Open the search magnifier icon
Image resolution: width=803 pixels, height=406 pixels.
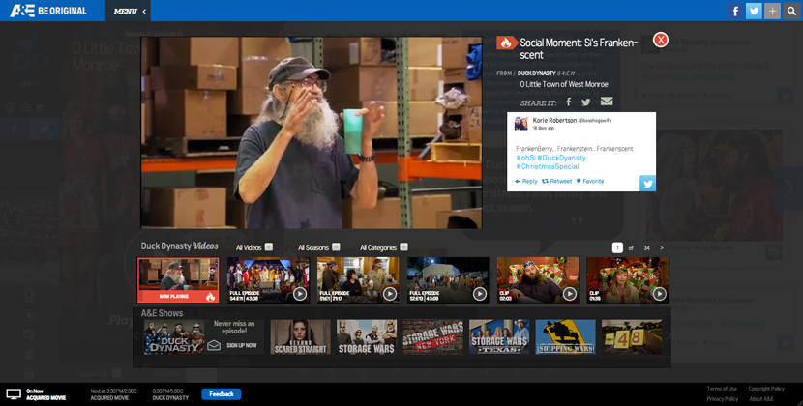point(791,11)
